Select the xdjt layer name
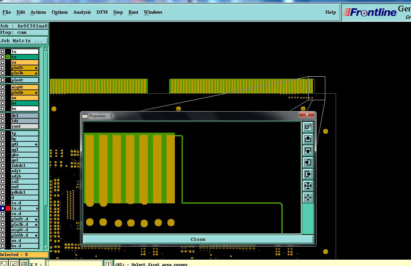 click(x=25, y=171)
